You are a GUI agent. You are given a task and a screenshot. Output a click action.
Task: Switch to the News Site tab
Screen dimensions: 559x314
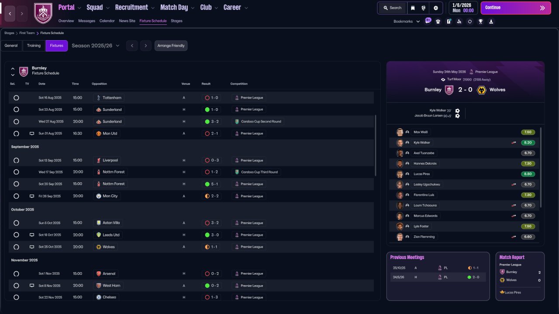127,21
